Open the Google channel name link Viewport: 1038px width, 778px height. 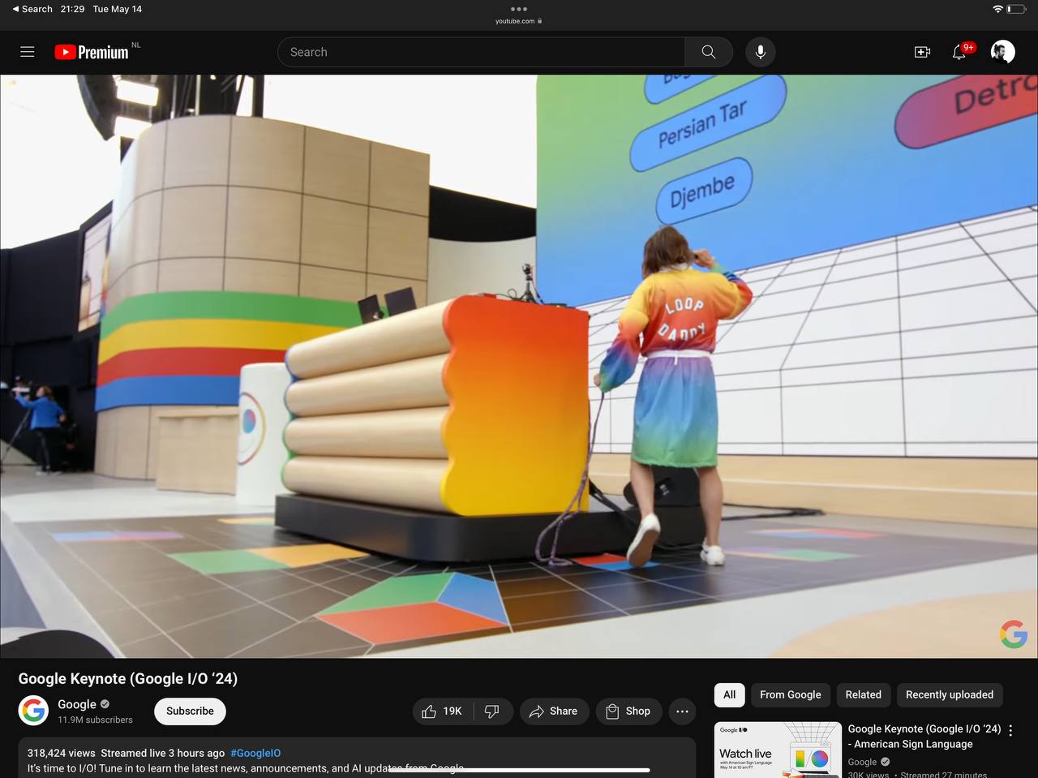(x=77, y=704)
